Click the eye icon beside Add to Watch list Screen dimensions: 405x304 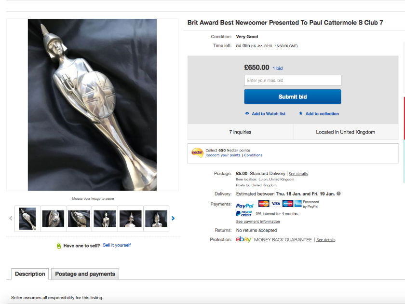pos(247,114)
